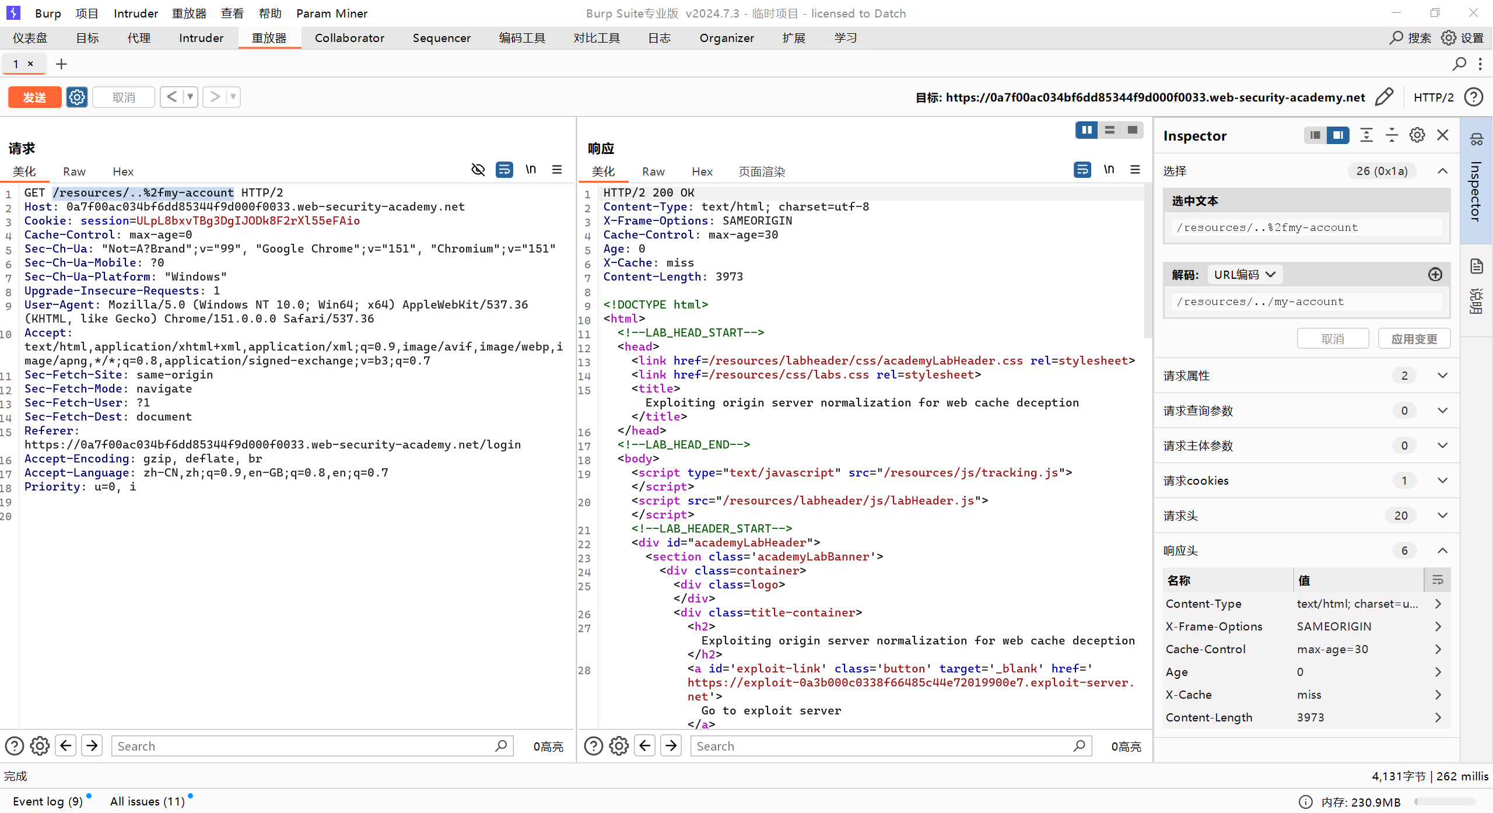Open All issues (11)
The height and width of the screenshot is (813, 1493).
tap(148, 801)
